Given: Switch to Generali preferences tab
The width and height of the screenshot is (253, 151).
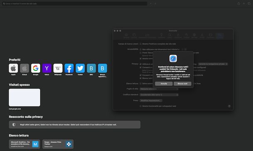Looking at the screenshot, I should pyautogui.click(x=126, y=36).
